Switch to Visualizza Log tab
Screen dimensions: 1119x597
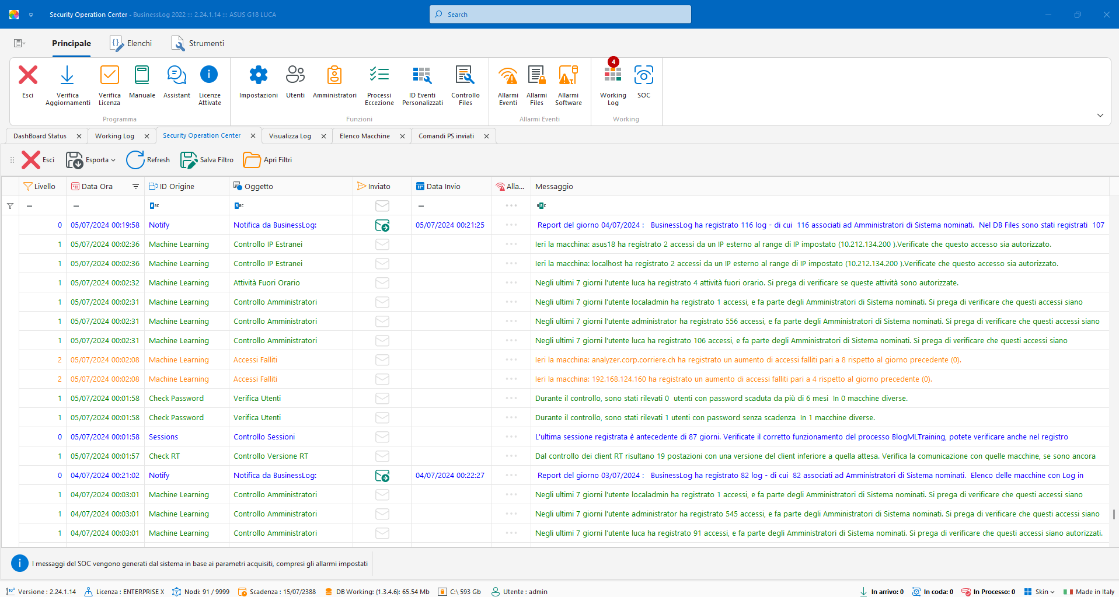pyautogui.click(x=290, y=136)
